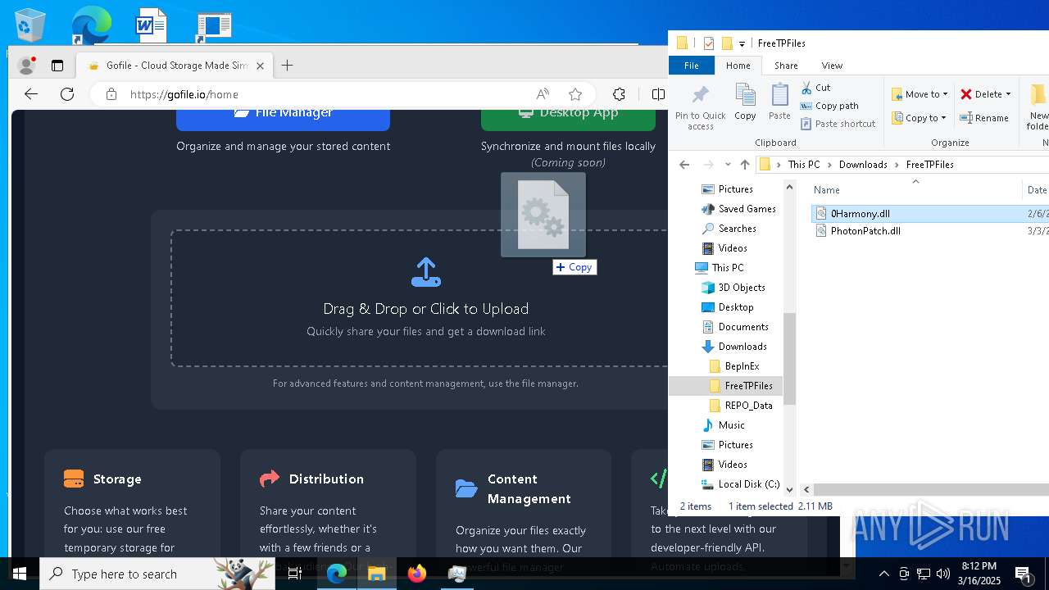Open Microsoft Edge desktop shortcut

pyautogui.click(x=90, y=25)
